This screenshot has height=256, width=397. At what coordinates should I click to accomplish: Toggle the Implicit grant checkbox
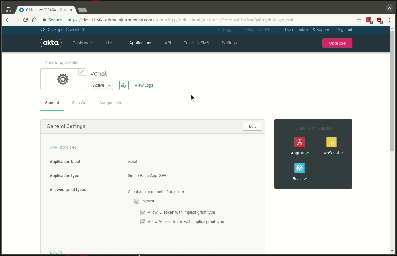pyautogui.click(x=137, y=201)
